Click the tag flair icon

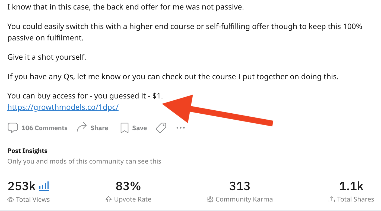tap(161, 128)
